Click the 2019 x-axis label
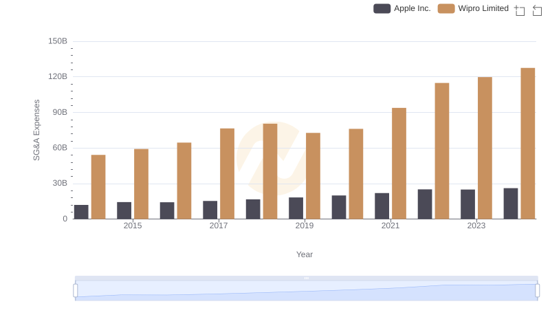This screenshot has width=550, height=317. tap(305, 226)
